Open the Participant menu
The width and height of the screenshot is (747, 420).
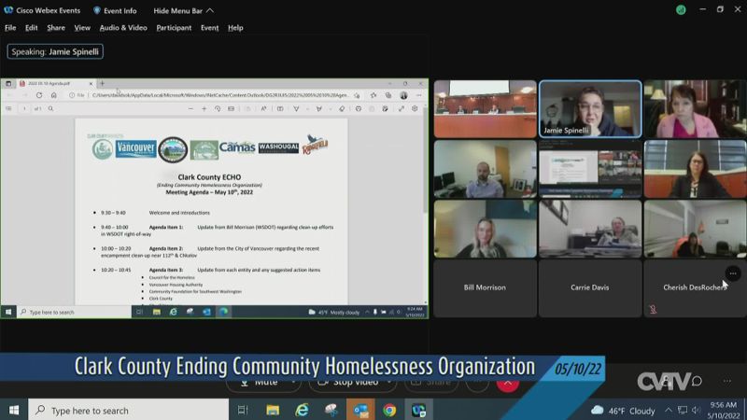(x=174, y=28)
